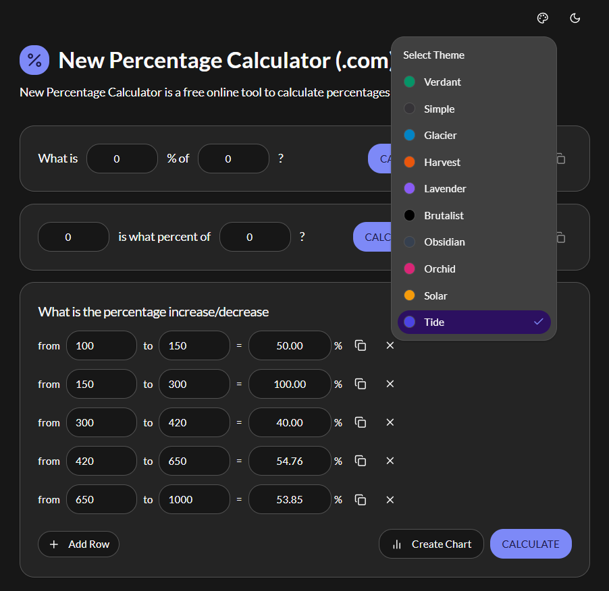609x591 pixels.
Task: Click the 'from 100' input field
Action: tap(101, 345)
